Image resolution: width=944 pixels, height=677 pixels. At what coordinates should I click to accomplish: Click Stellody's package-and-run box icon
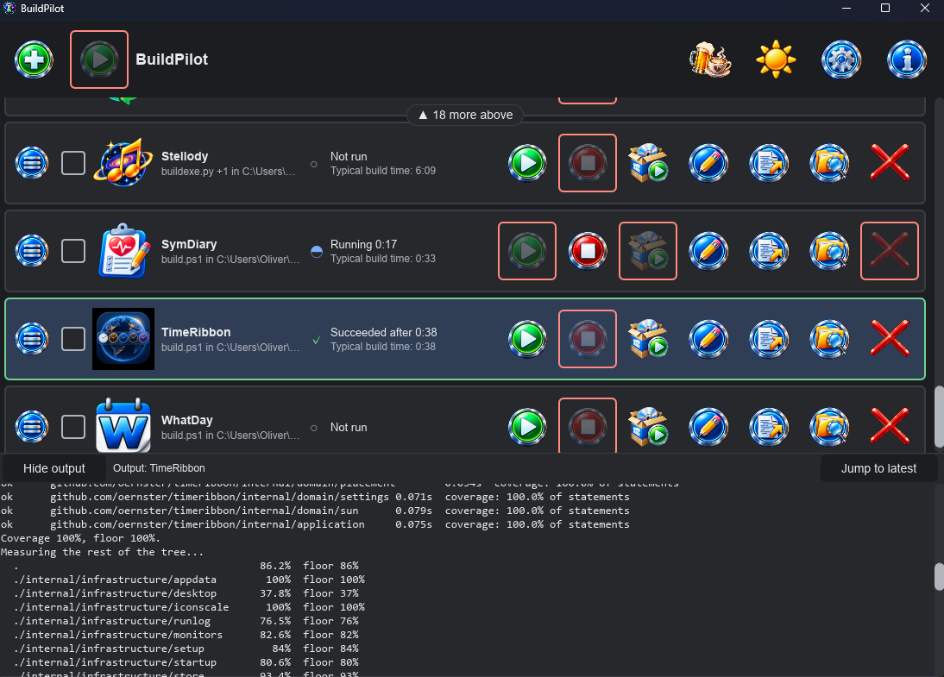pyautogui.click(x=648, y=163)
